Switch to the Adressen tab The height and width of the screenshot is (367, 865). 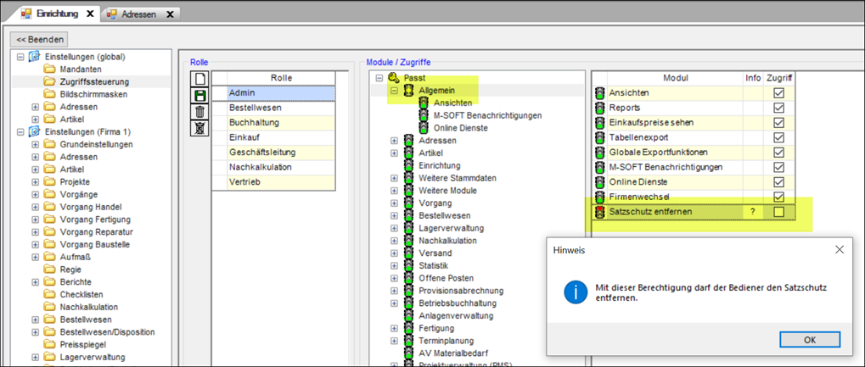[139, 14]
